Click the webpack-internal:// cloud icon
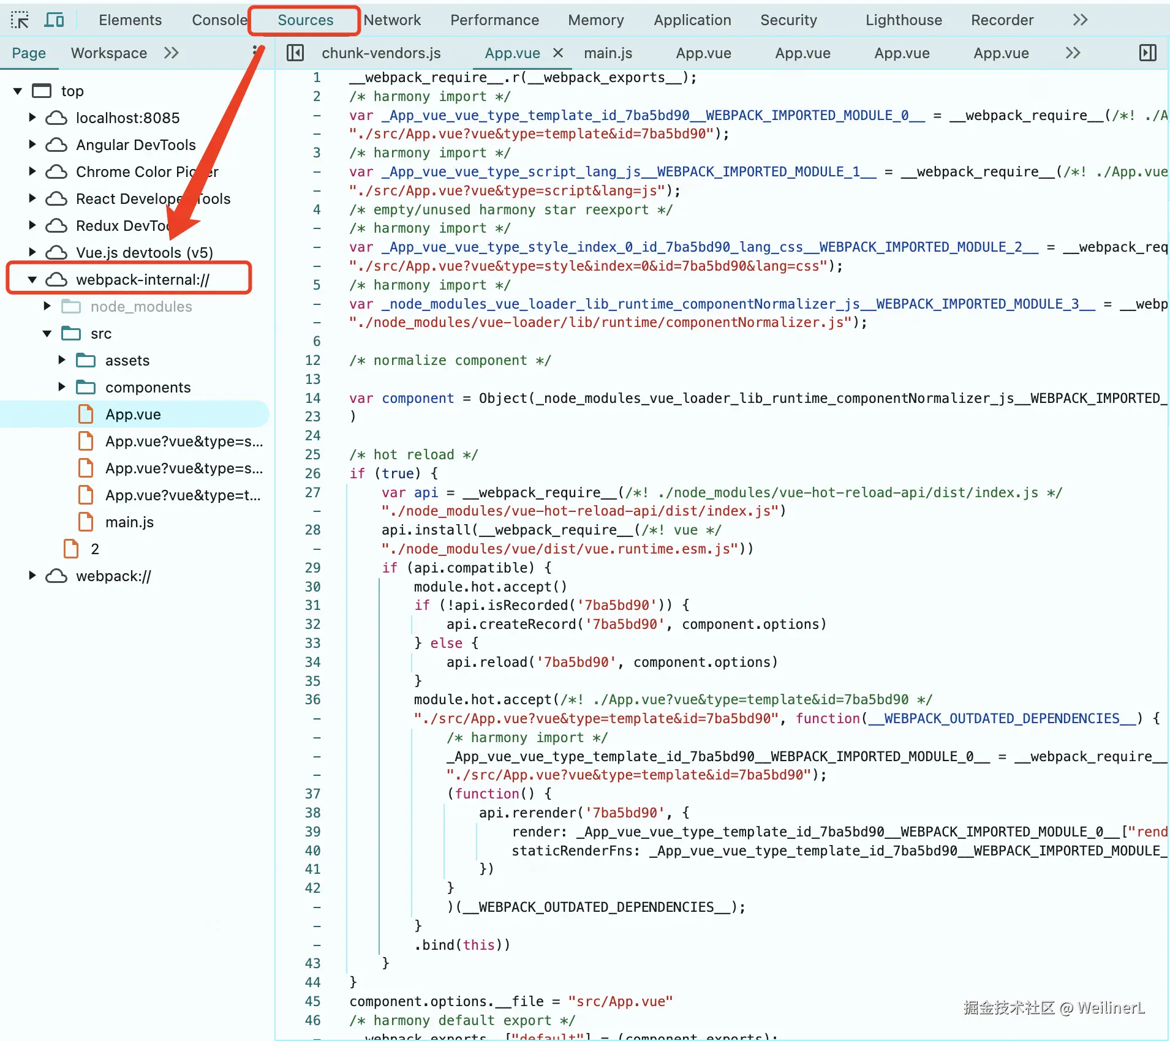The width and height of the screenshot is (1170, 1041). (56, 280)
